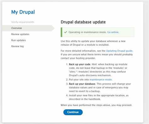
Task: Click the arrow tip of Overview highlight
Action: 53,28
